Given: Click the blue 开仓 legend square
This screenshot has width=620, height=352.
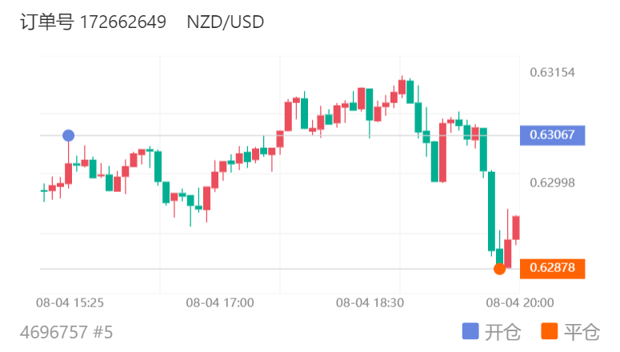Looking at the screenshot, I should [x=471, y=331].
